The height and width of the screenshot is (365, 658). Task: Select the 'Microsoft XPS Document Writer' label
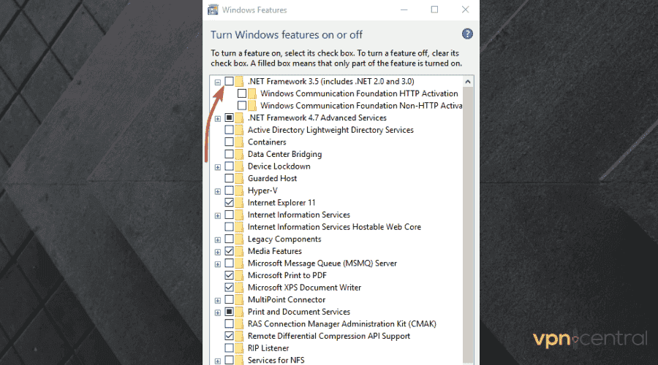point(304,288)
